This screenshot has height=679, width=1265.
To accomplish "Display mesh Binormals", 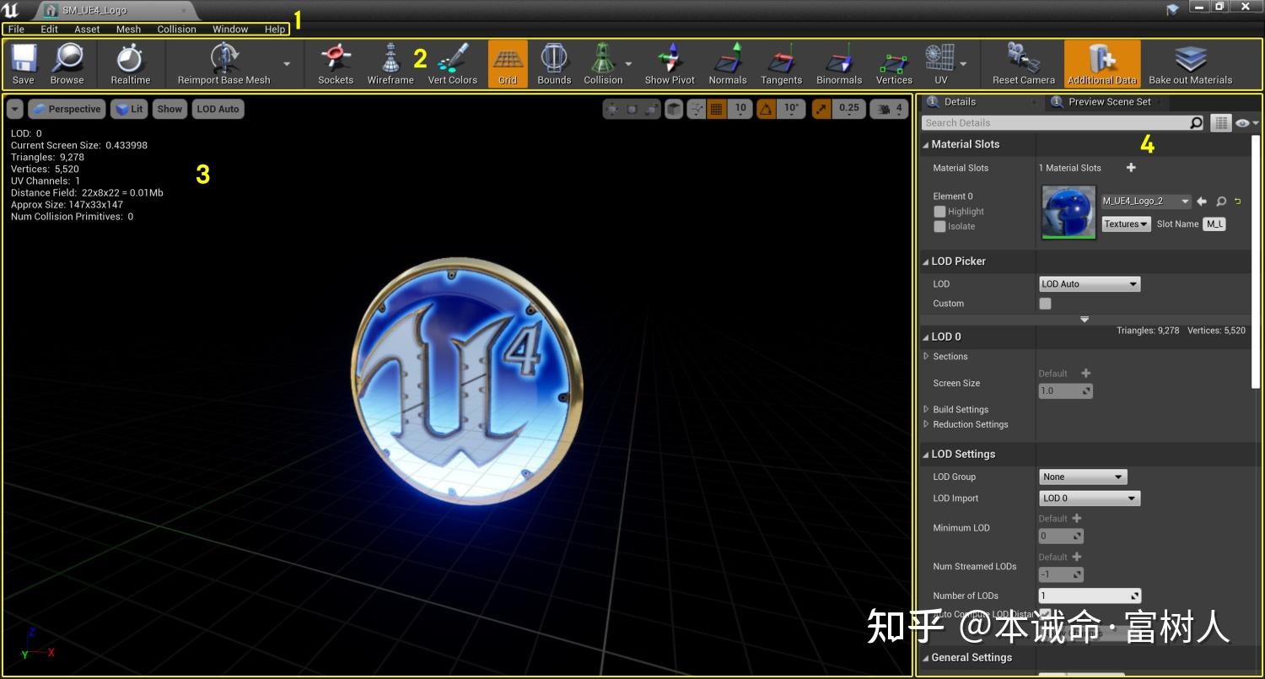I will coord(839,64).
